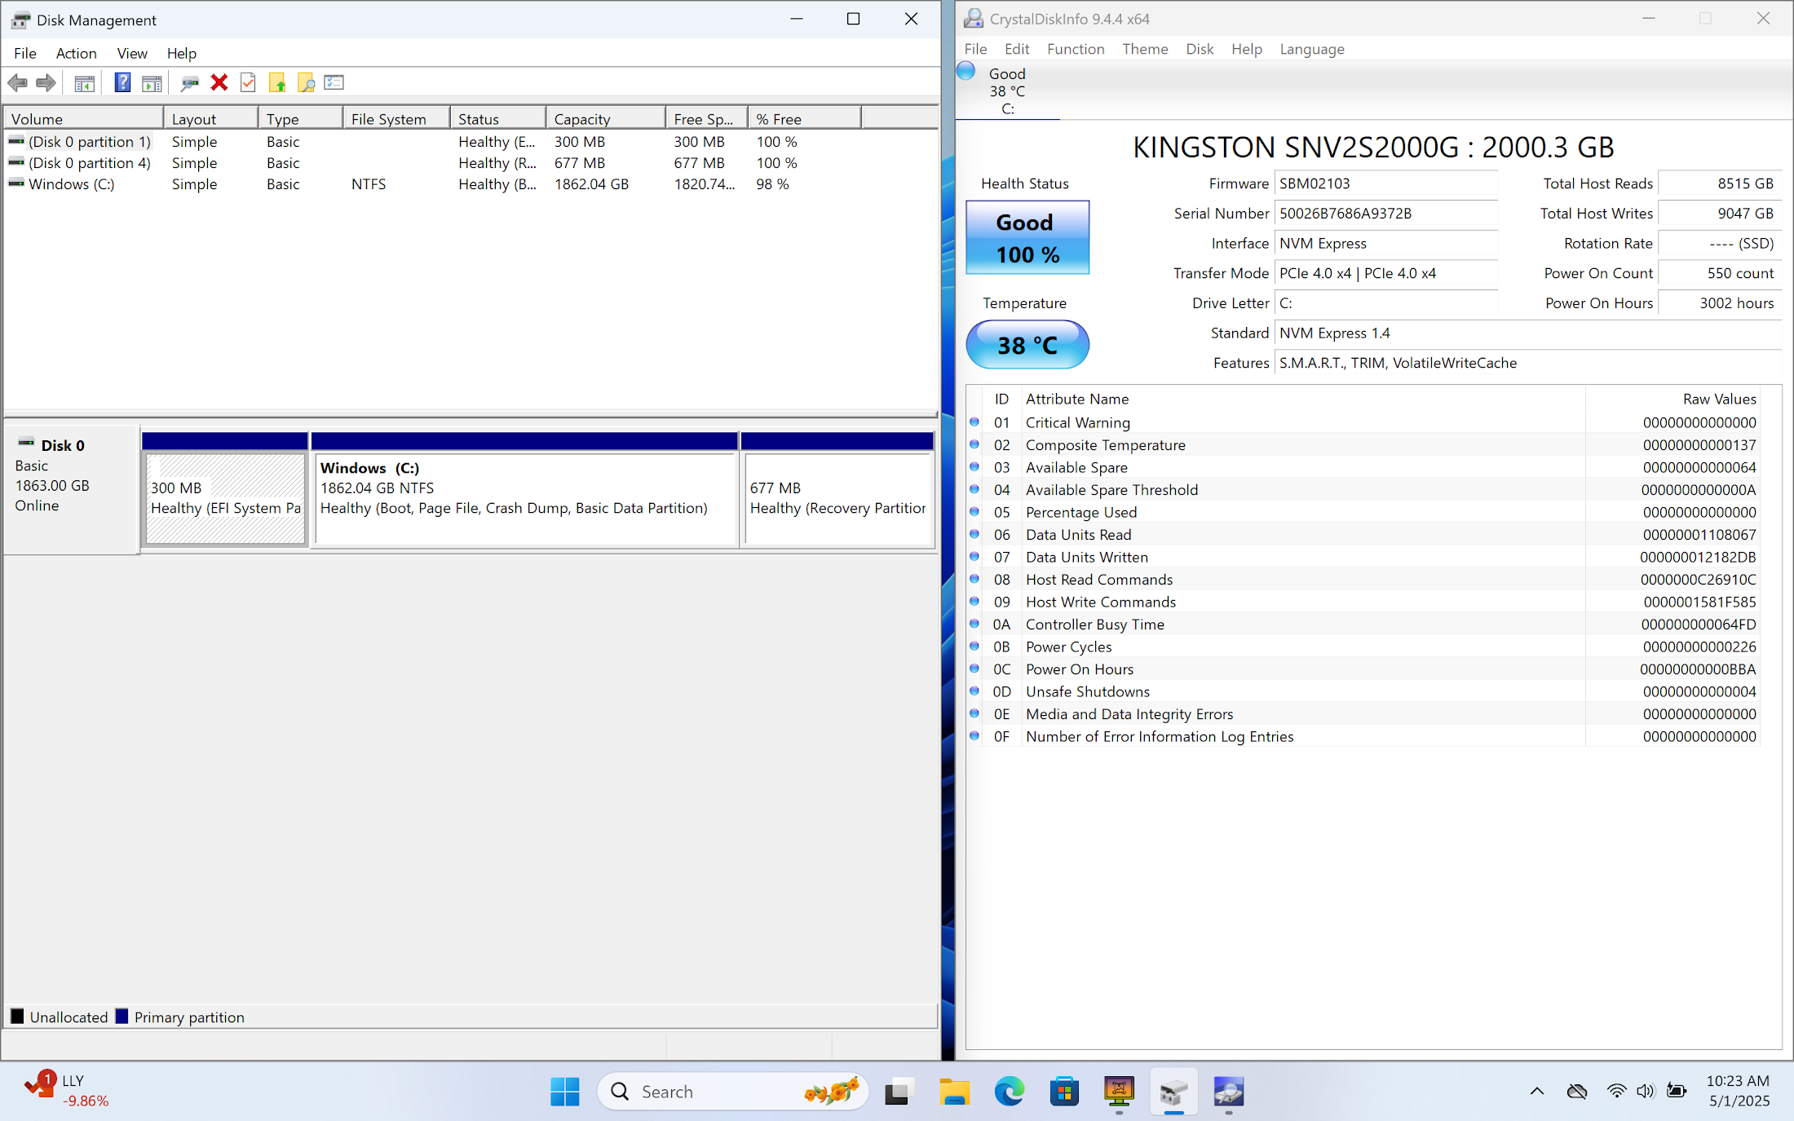Click the Properties checkmark page toolbar icon
Viewport: 1794px width, 1121px height.
(x=248, y=82)
